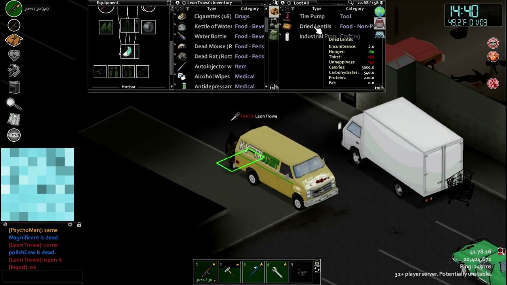Toggle pin on the loot panel header
The image size is (507, 285).
point(381,3)
